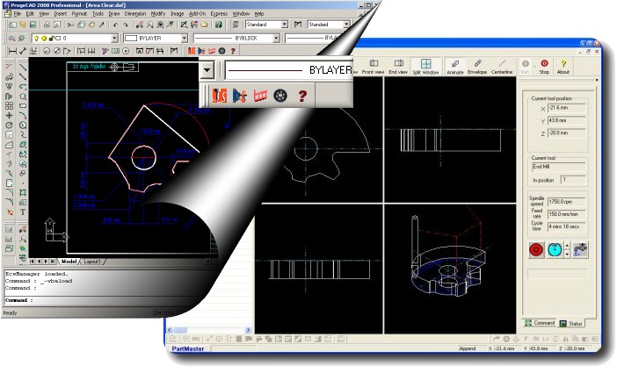Switch to the Status tab in PartMaster

[571, 324]
